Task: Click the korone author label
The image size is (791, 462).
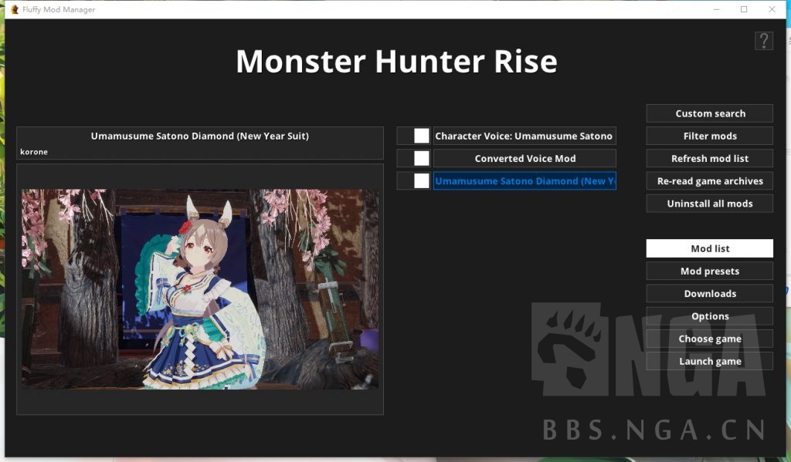Action: [34, 152]
